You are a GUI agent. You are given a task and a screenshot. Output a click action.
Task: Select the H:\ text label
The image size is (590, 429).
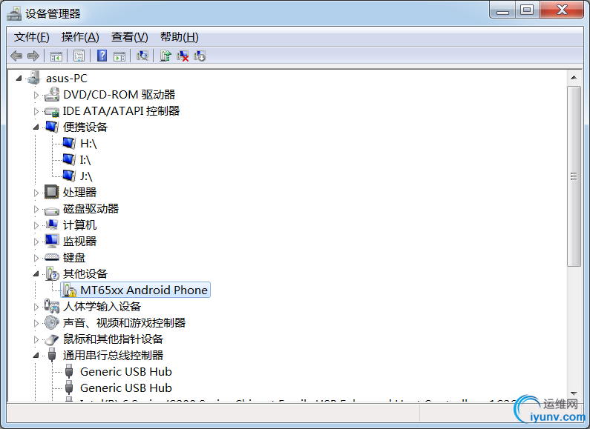pos(88,144)
